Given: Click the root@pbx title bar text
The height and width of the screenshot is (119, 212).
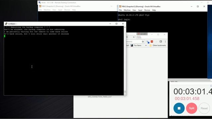Looking at the screenshot, I should point(13,24).
